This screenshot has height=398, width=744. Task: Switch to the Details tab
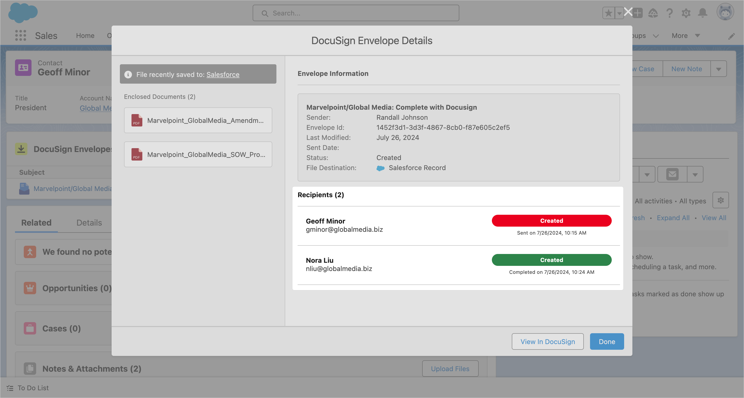point(89,222)
